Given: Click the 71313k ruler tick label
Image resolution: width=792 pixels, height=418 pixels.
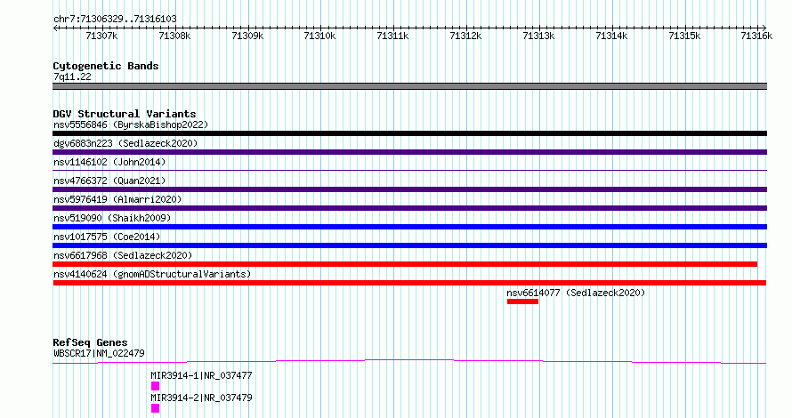Looking at the screenshot, I should (538, 36).
